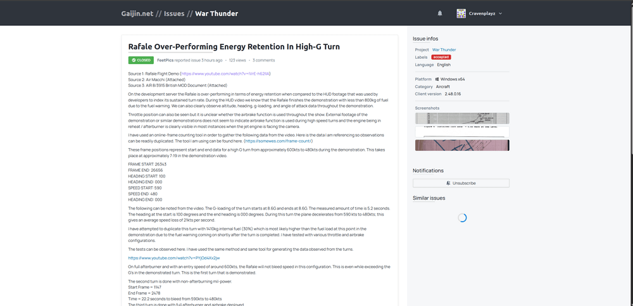Click the client version 2.48.0.16 value
Screen dimensions: 633x306
(453, 94)
